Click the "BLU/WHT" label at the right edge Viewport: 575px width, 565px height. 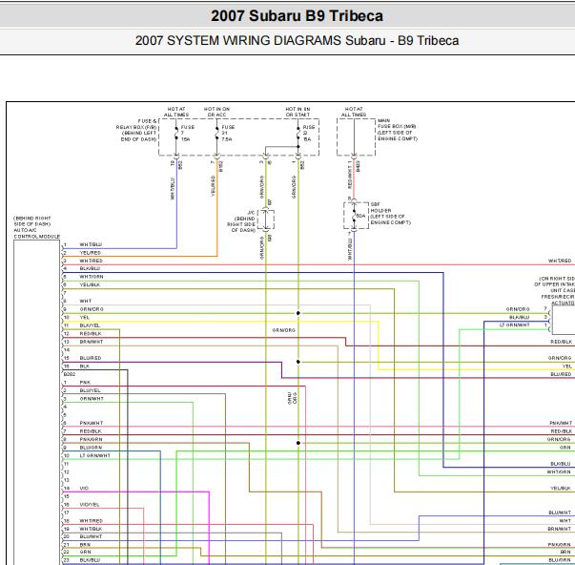pos(560,513)
